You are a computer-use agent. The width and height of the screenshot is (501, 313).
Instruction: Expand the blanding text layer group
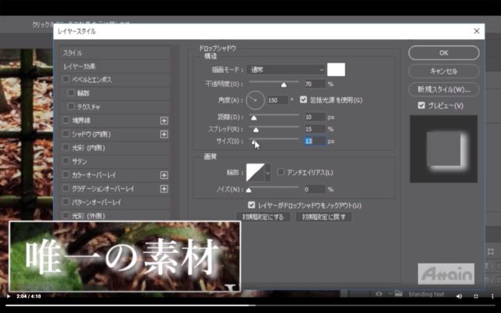[390, 294]
